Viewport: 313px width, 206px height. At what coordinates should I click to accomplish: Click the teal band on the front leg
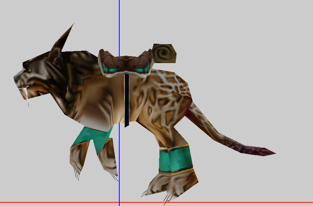(x=93, y=139)
